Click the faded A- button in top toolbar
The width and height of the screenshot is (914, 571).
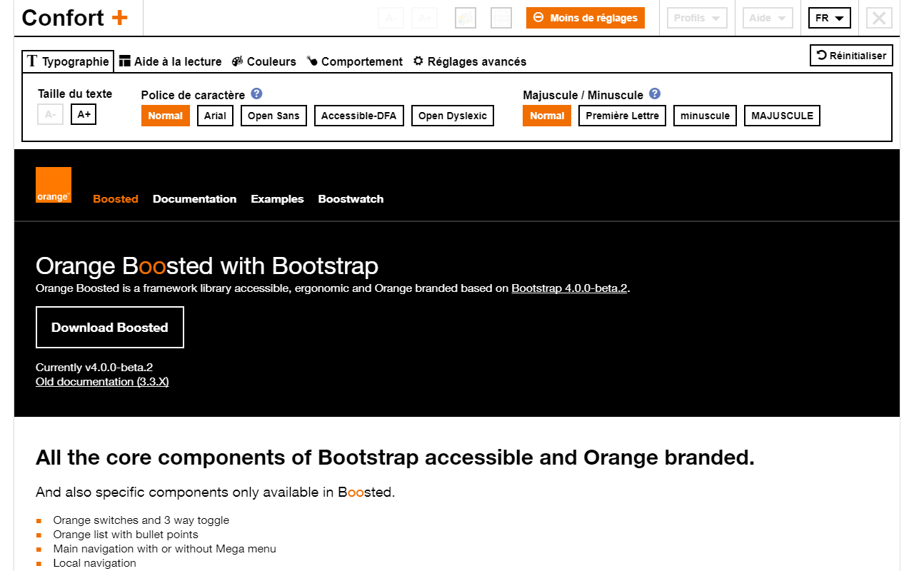coord(391,18)
